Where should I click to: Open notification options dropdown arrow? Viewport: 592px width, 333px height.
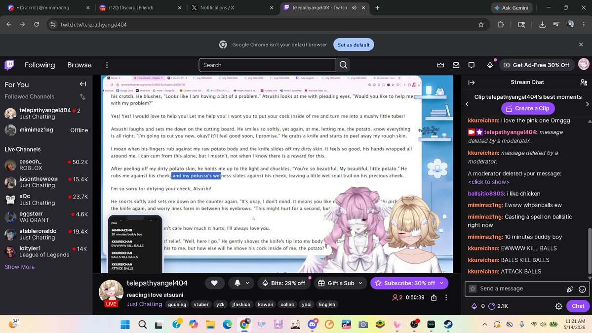[x=247, y=283]
